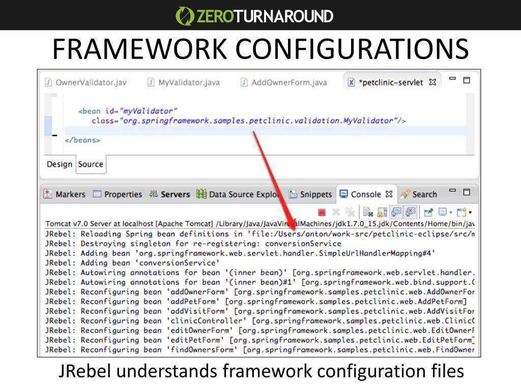Viewport: 521px width, 391px height.
Task: Open the Markers view tab
Action: (65, 194)
